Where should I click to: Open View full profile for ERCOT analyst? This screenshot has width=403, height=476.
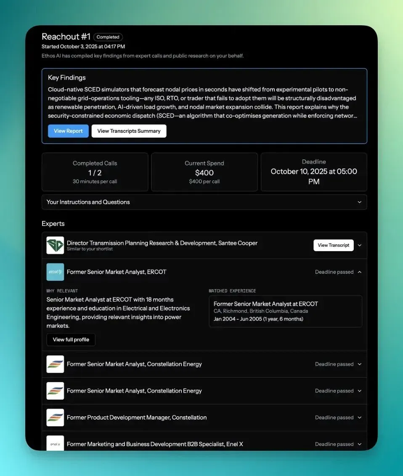pyautogui.click(x=71, y=340)
